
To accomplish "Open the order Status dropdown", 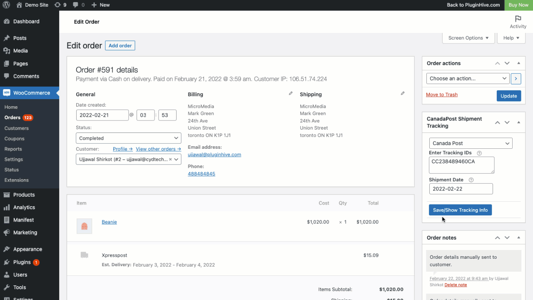I will point(128,138).
